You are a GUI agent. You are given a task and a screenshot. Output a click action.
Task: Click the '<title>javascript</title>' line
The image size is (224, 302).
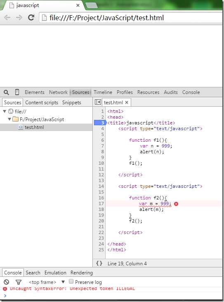pos(141,123)
